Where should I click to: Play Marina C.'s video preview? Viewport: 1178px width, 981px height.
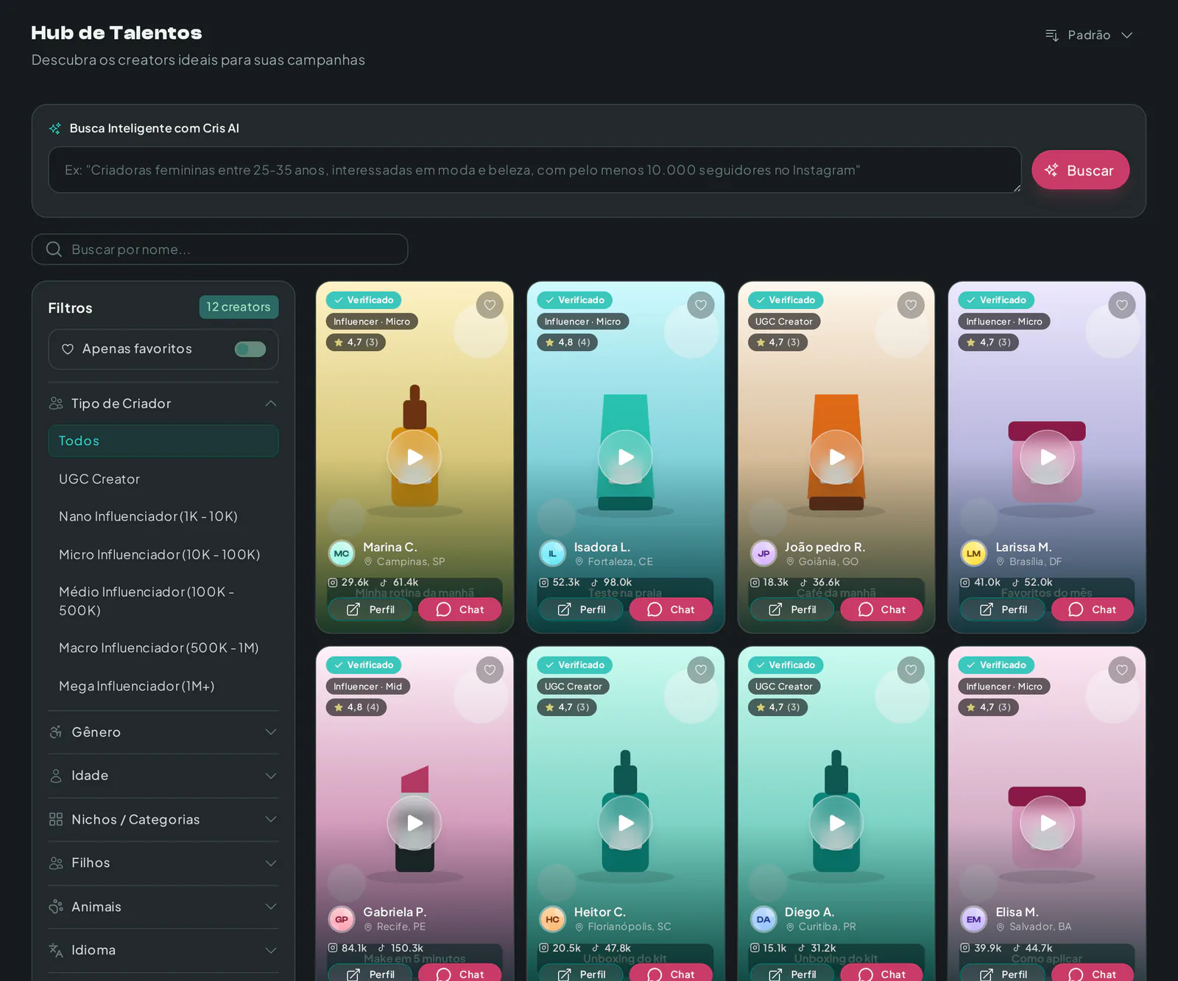[x=415, y=457]
